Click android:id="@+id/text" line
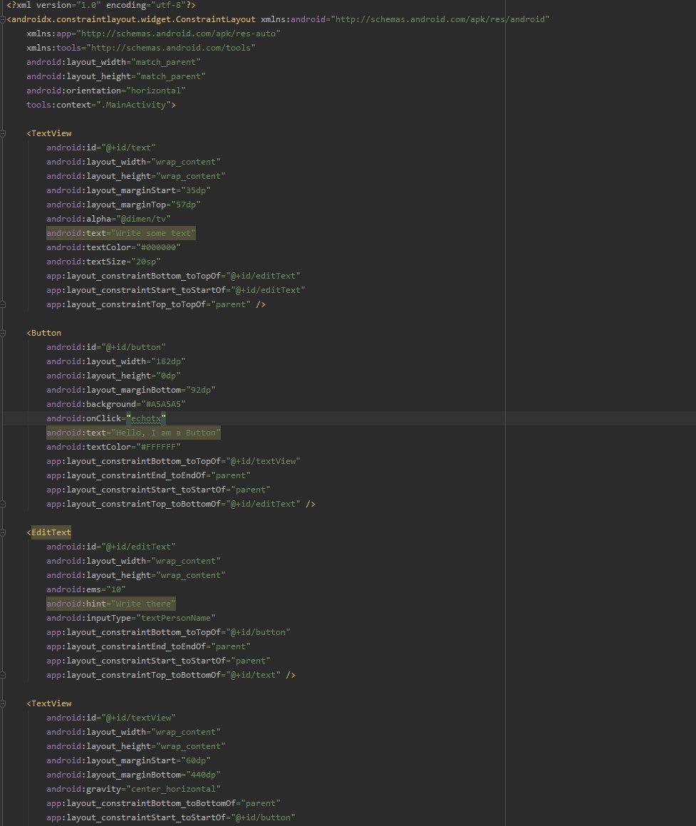The image size is (696, 826). [x=101, y=148]
